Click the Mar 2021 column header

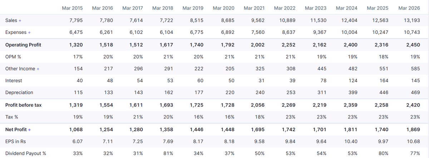point(254,7)
